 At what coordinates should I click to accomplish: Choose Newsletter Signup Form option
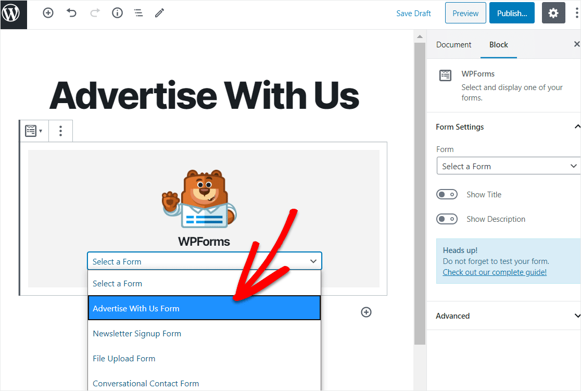coord(204,333)
